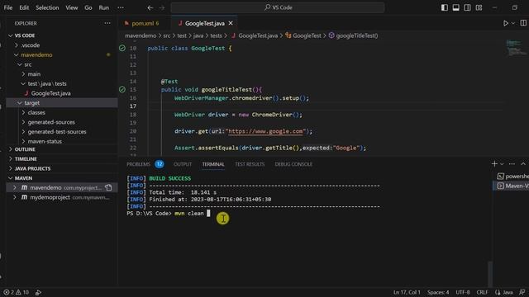Expand generated-test-sources folder
529x297 pixels.
(62, 132)
